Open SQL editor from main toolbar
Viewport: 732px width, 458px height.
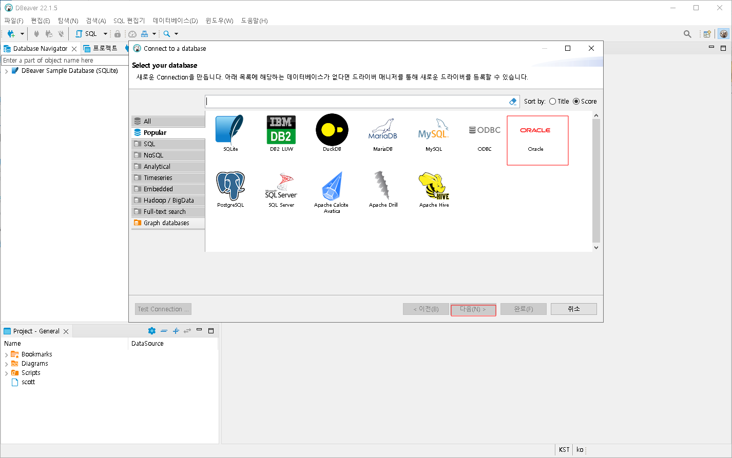[86, 34]
